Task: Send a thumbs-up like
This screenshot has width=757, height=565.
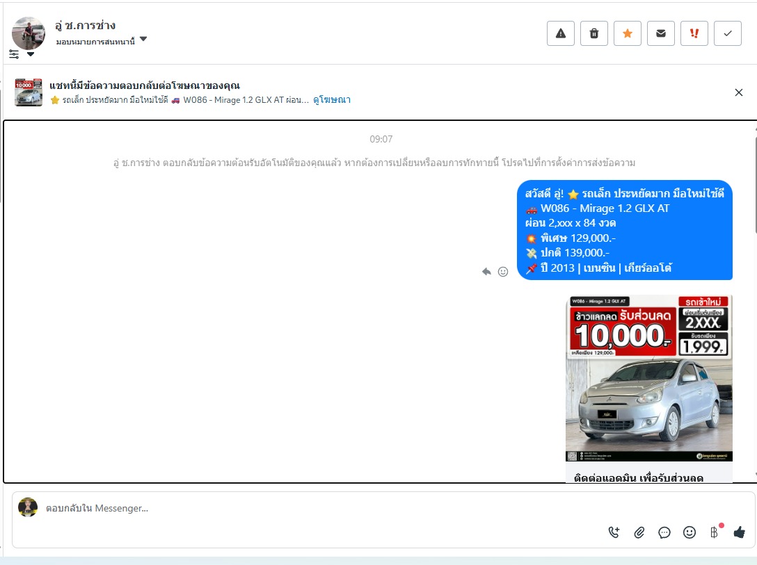Action: (739, 532)
